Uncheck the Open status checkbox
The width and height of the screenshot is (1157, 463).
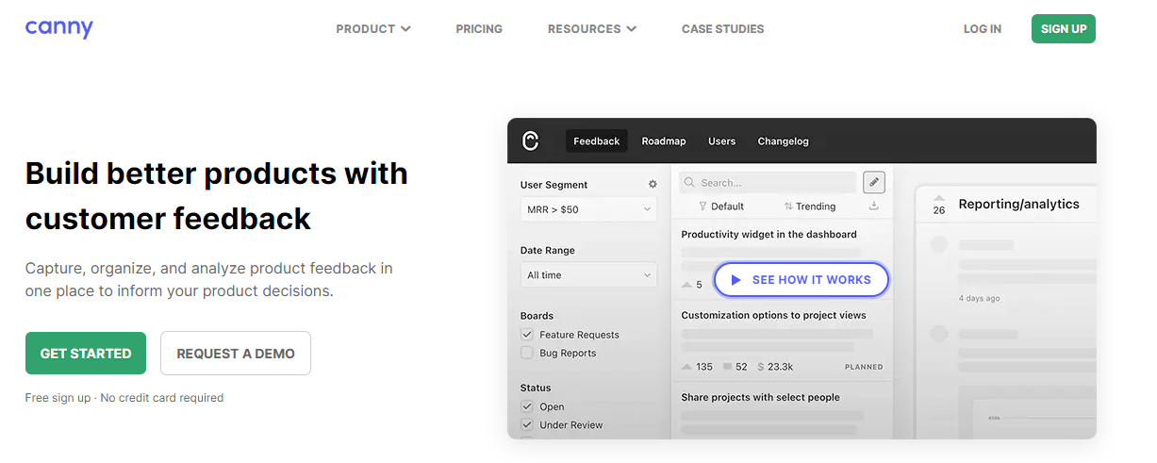coord(527,406)
